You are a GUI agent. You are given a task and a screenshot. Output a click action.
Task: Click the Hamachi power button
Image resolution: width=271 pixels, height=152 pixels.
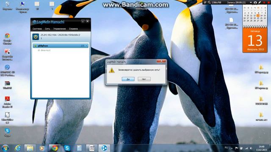(36, 37)
